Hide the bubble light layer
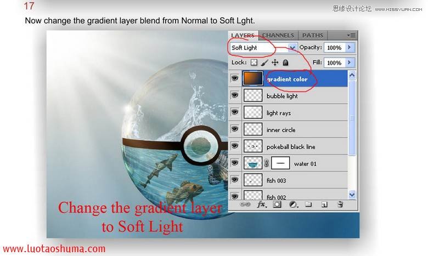428x256 pixels. click(x=235, y=95)
